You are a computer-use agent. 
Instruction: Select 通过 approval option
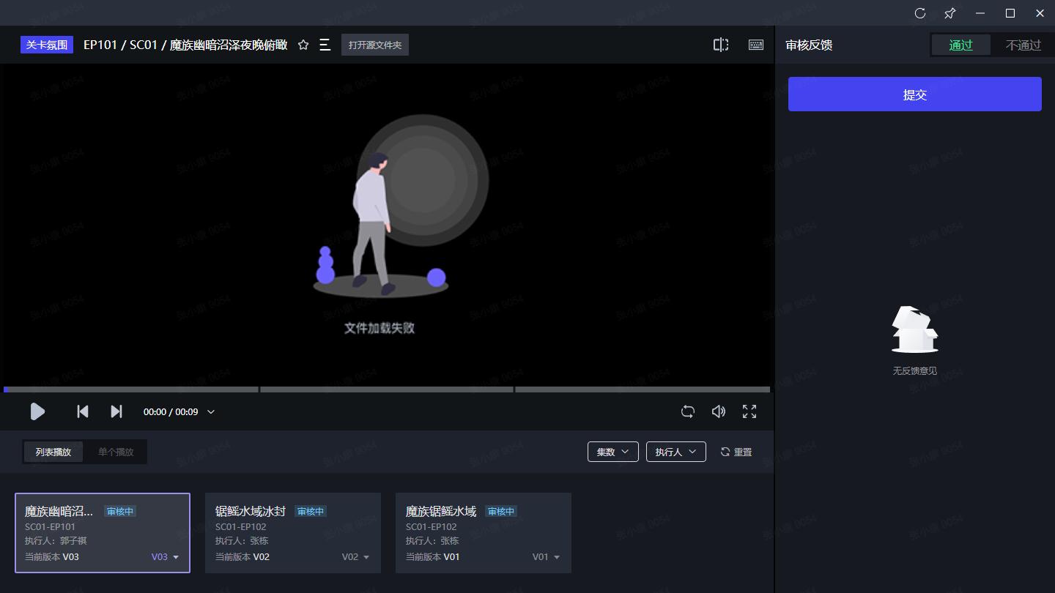click(x=960, y=45)
